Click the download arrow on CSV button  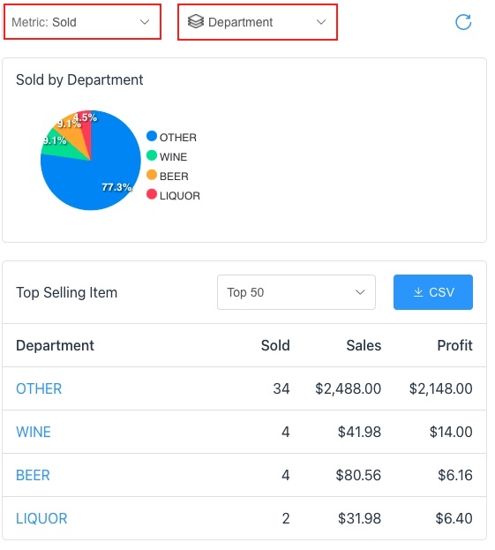(418, 292)
